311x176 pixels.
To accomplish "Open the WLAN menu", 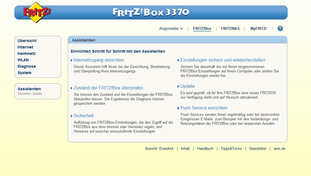I will [23, 60].
